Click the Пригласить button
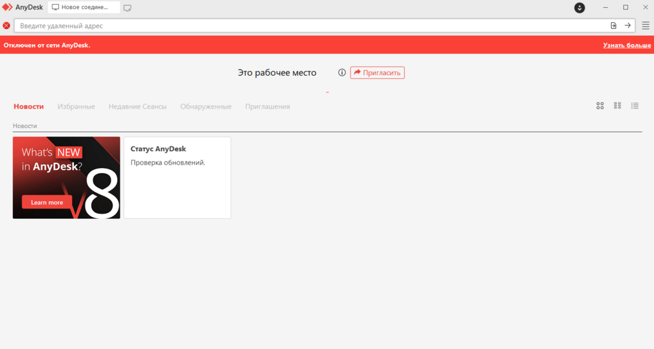The height and width of the screenshot is (349, 654). tap(377, 73)
